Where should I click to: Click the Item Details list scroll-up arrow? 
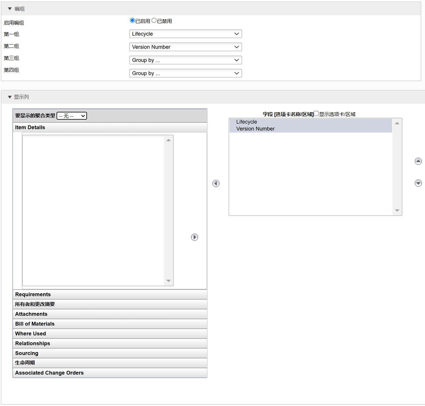(x=168, y=140)
